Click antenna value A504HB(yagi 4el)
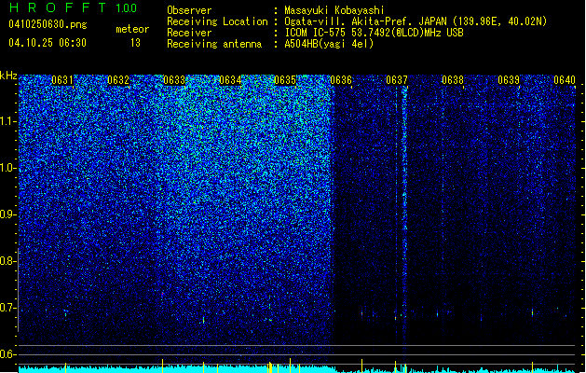Viewport: 586px width, 373px height. [329, 44]
